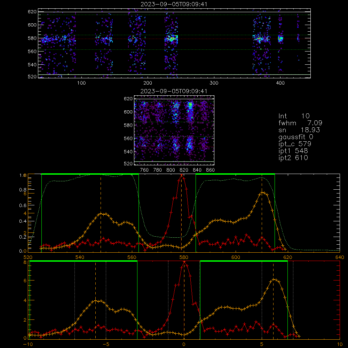Click the orange 520 label on the upper profile x-axis
This screenshot has width=348, height=348.
[x=28, y=257]
